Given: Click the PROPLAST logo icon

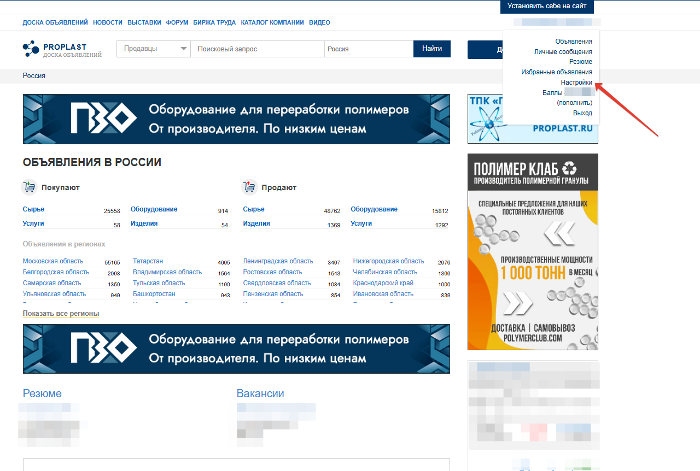Looking at the screenshot, I should [31, 49].
